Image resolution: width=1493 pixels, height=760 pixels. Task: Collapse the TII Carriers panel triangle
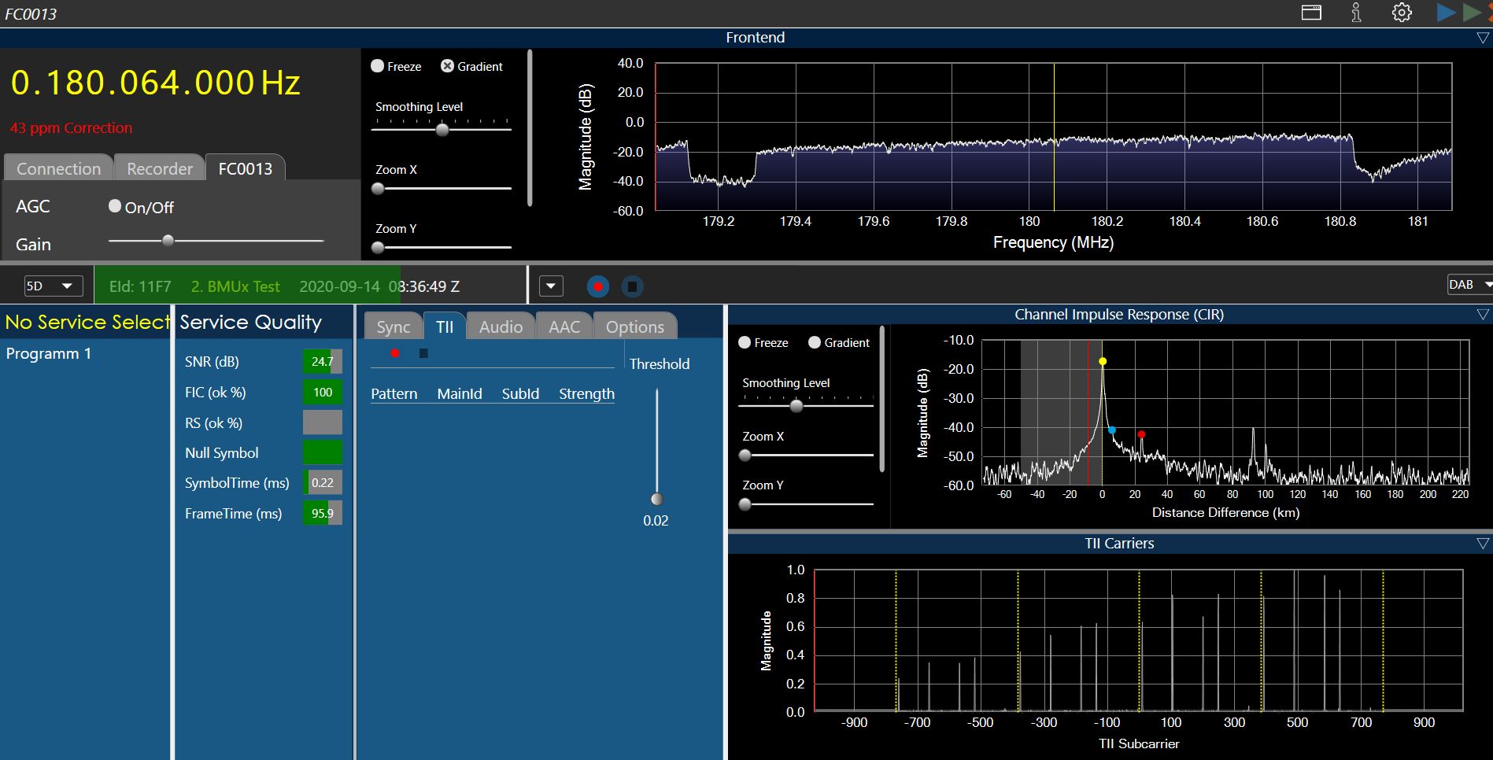(x=1483, y=544)
